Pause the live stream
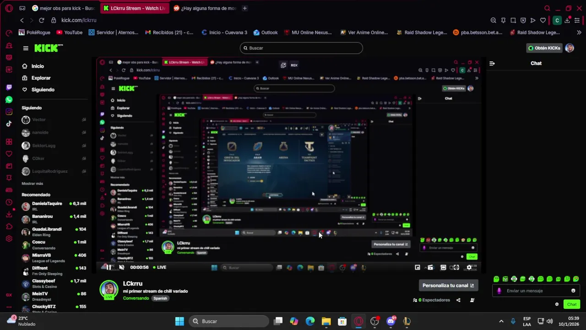Image resolution: width=586 pixels, height=330 pixels. 108,267
